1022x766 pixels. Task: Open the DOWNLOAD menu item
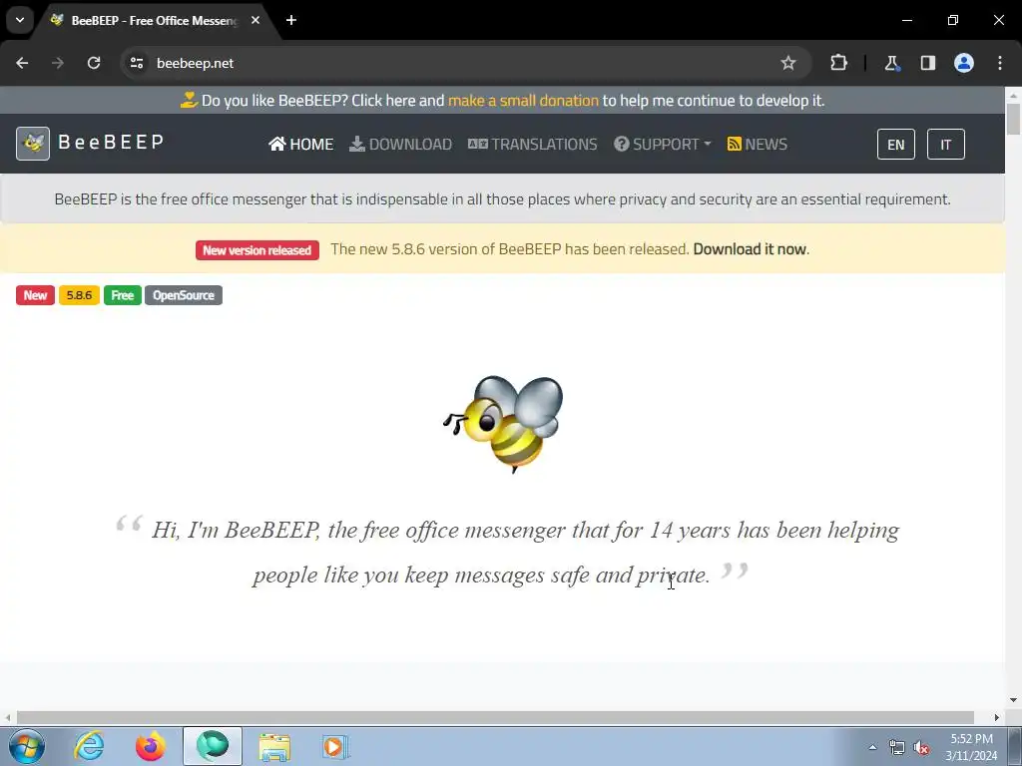point(401,144)
